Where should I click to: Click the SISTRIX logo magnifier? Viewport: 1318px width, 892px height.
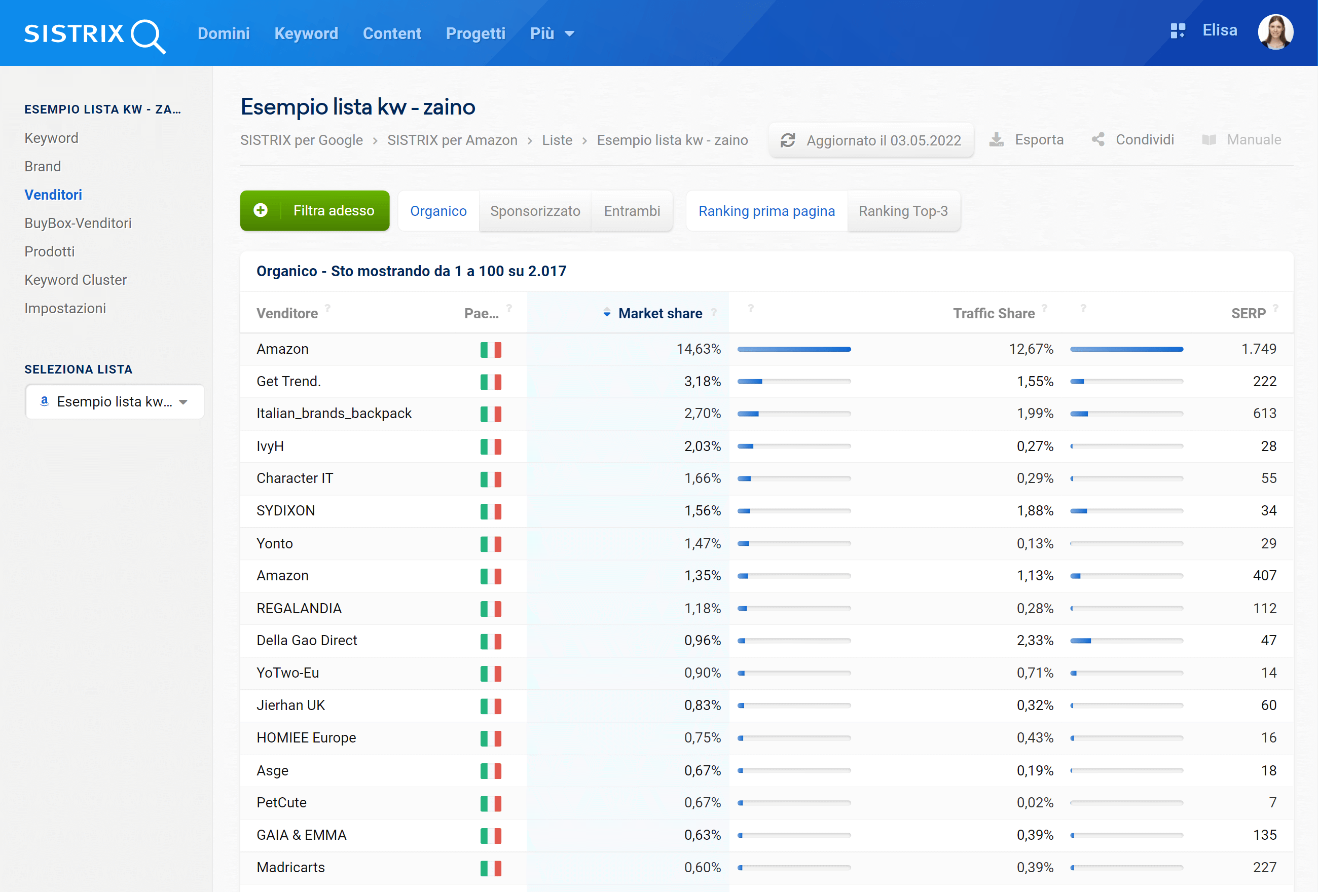click(148, 36)
